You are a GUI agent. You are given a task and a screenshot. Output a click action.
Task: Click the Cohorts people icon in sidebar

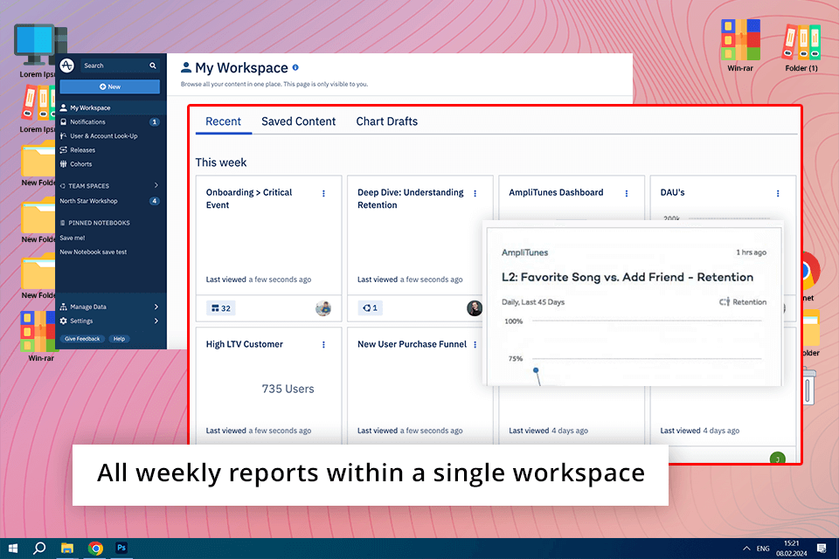[x=63, y=164]
